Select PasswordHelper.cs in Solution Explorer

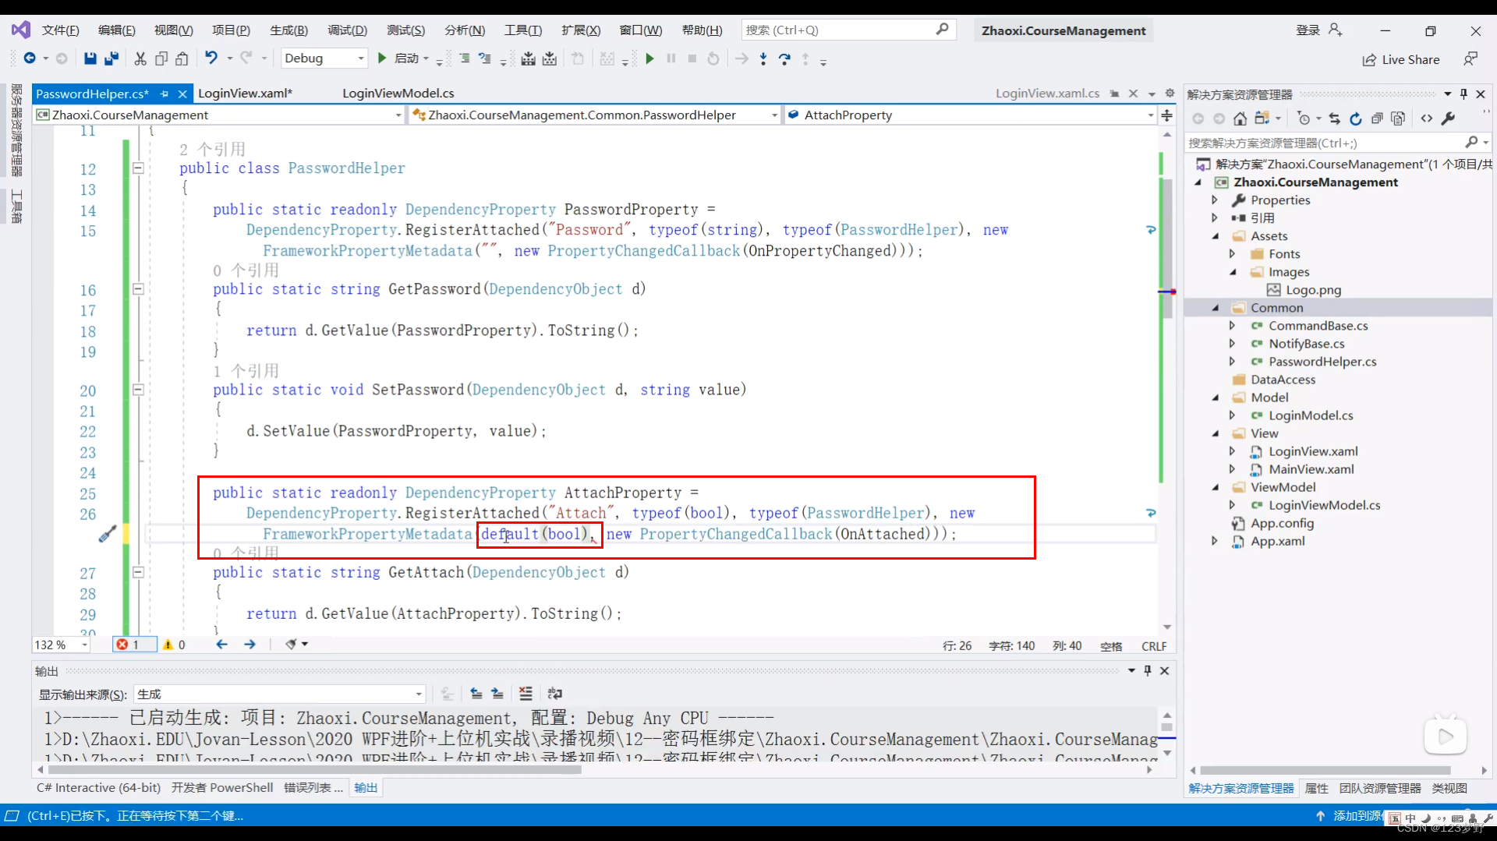(1322, 362)
